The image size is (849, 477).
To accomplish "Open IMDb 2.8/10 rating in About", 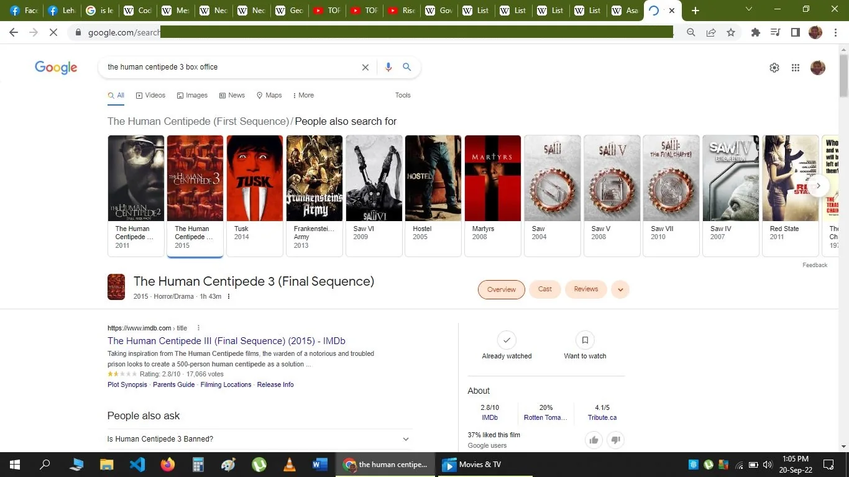I will [490, 413].
